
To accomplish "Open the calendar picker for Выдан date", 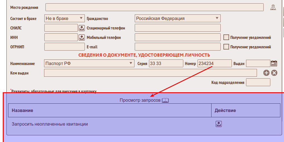I will tap(274, 63).
